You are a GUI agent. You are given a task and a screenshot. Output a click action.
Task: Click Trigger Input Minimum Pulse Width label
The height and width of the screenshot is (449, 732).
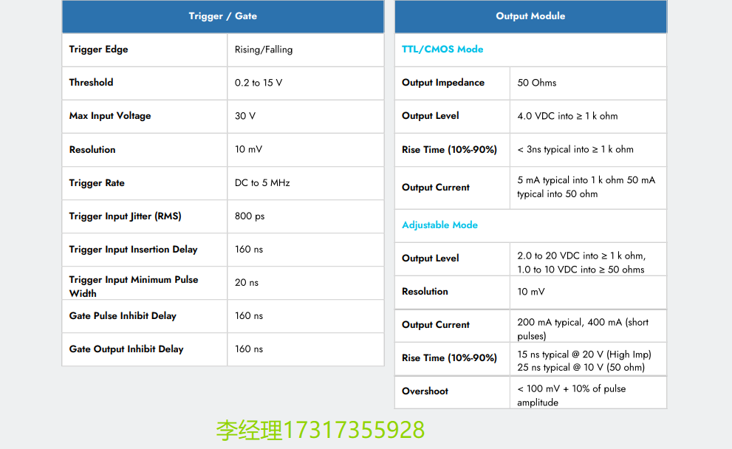(x=133, y=287)
